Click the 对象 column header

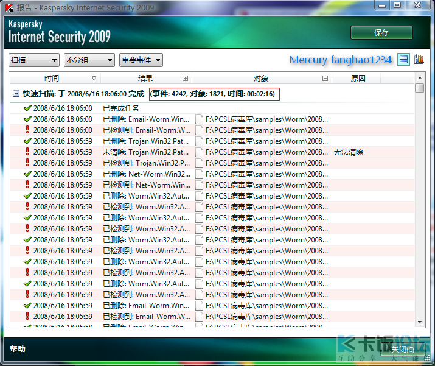tap(261, 79)
